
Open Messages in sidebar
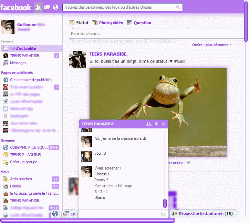click(x=18, y=63)
